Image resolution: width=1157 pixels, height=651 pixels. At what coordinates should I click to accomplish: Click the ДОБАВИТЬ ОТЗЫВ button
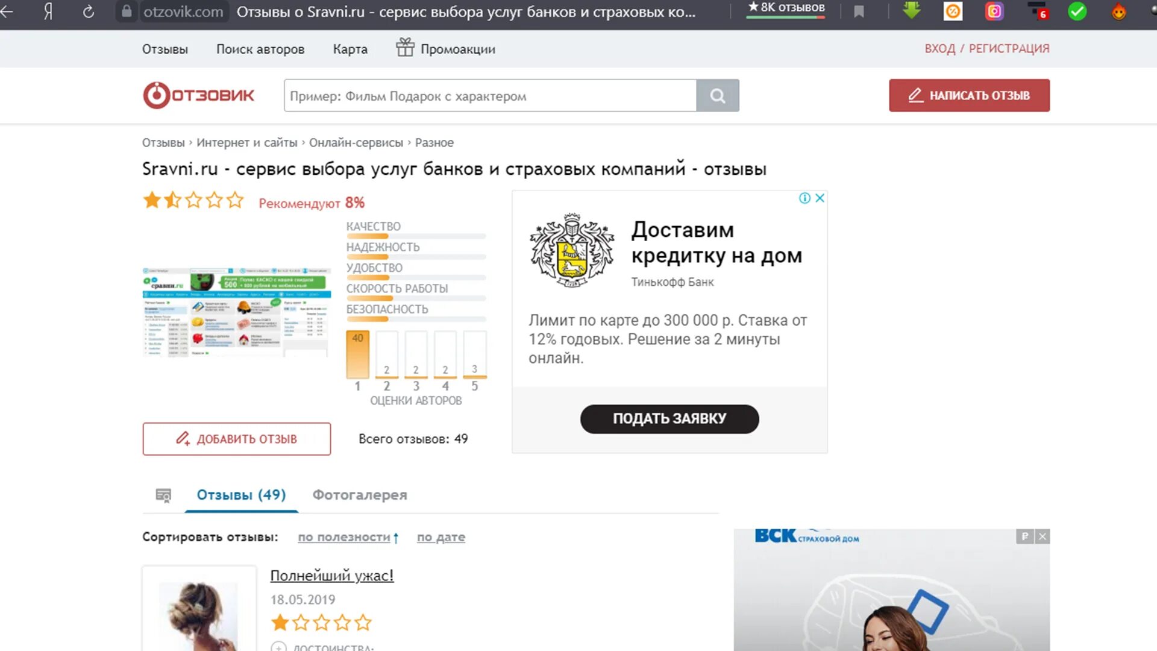237,439
